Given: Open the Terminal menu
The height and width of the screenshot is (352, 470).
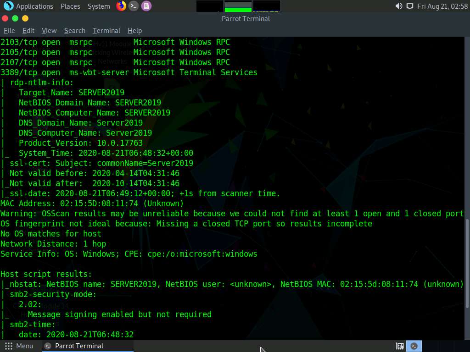Looking at the screenshot, I should pyautogui.click(x=106, y=31).
